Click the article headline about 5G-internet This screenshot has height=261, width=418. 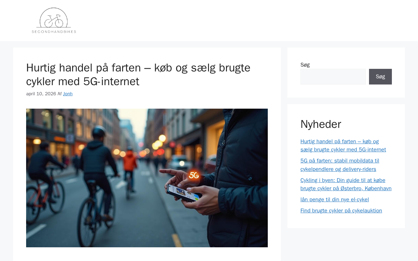point(138,74)
